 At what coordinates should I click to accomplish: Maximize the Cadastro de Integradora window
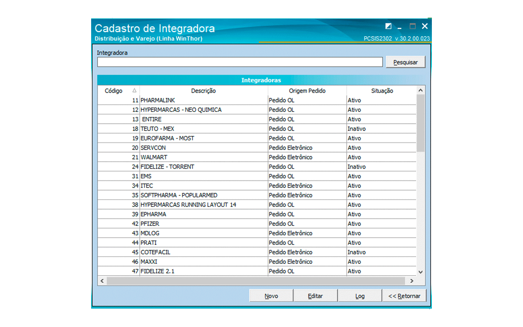click(x=412, y=26)
